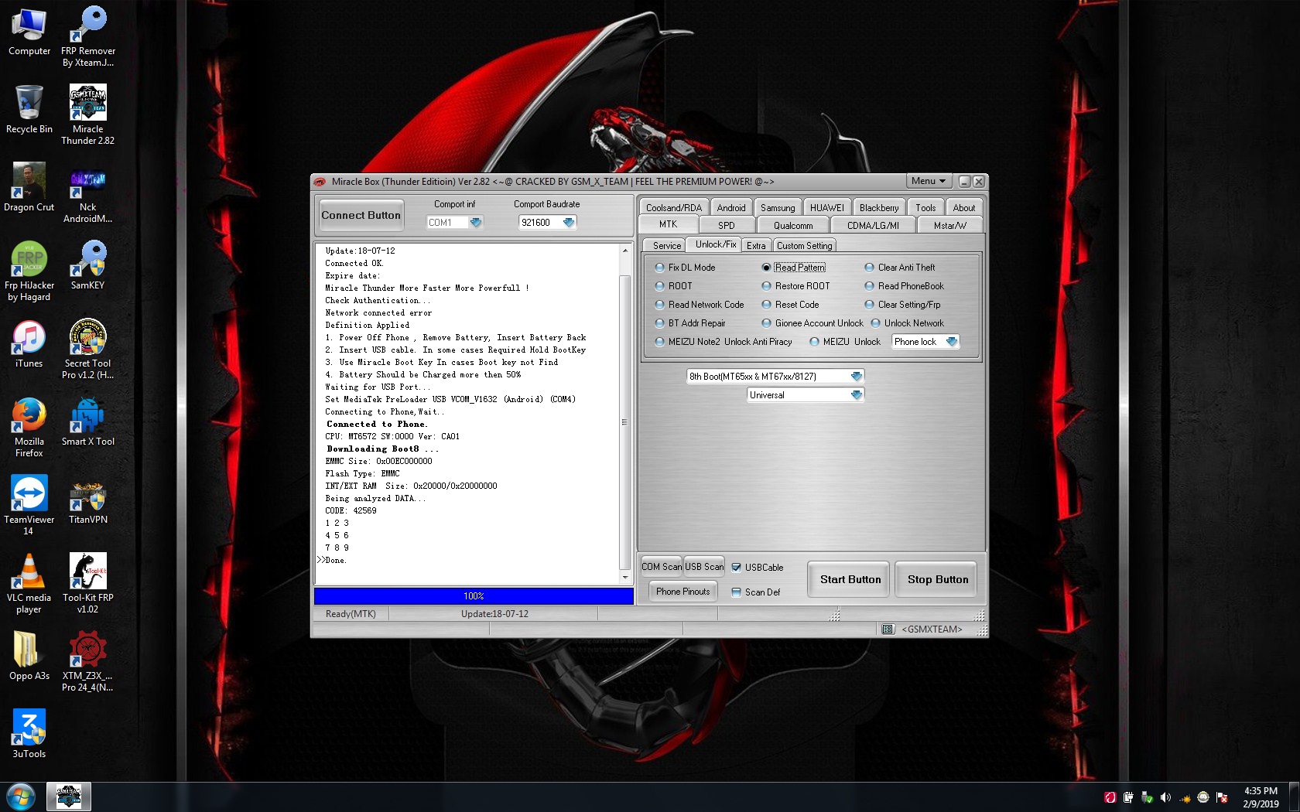The image size is (1300, 812).
Task: Switch to the Android tab
Action: click(731, 207)
